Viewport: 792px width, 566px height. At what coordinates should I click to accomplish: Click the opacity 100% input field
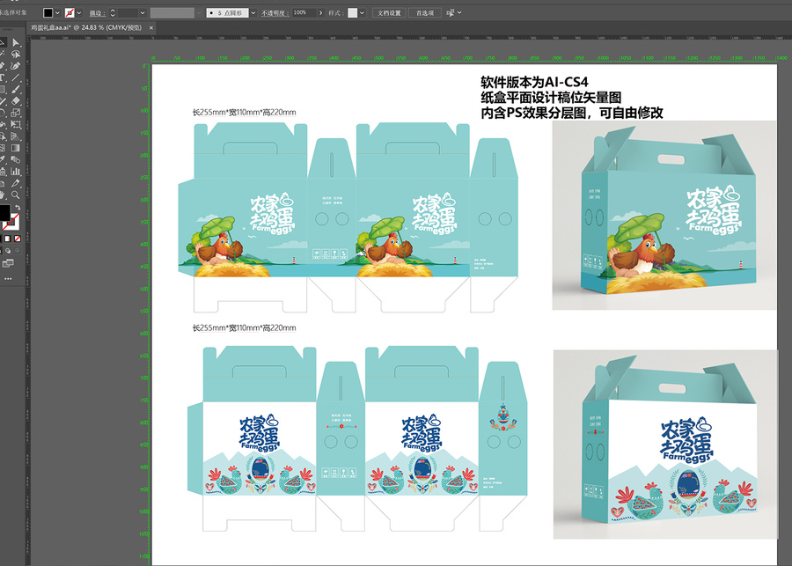[x=304, y=12]
